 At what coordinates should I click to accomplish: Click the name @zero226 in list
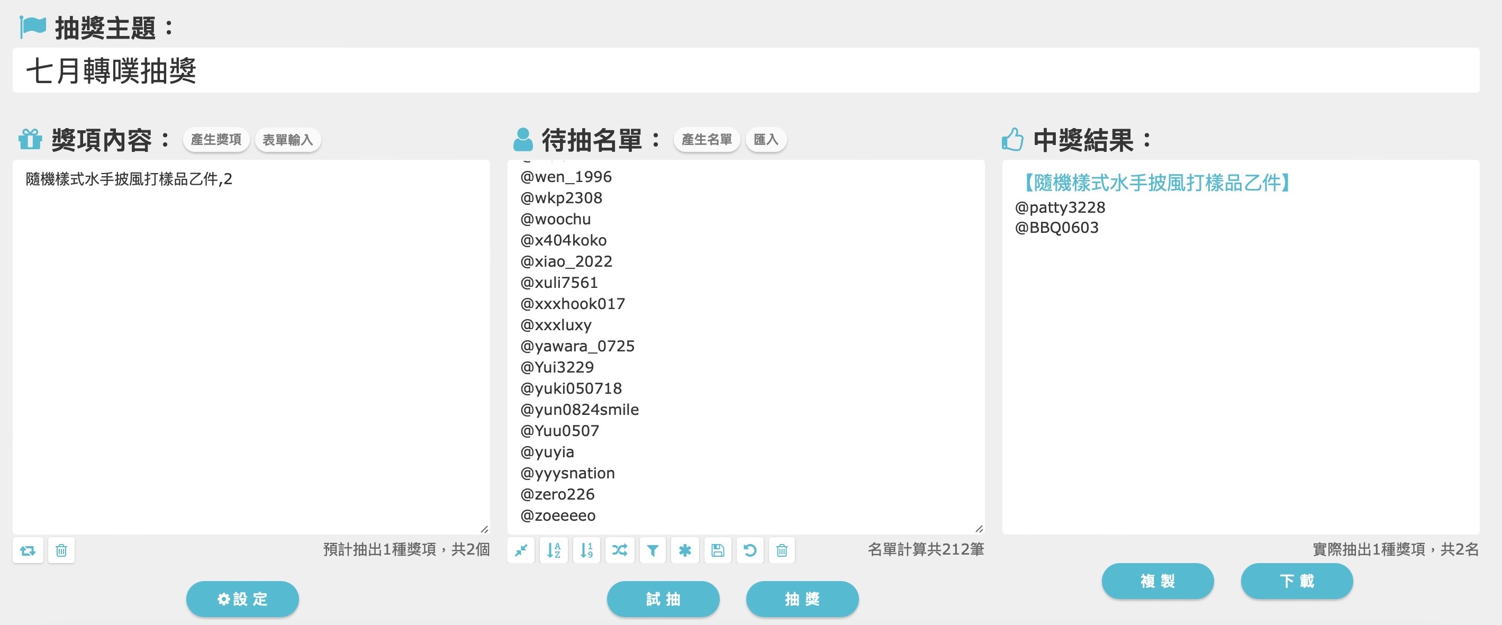[557, 494]
